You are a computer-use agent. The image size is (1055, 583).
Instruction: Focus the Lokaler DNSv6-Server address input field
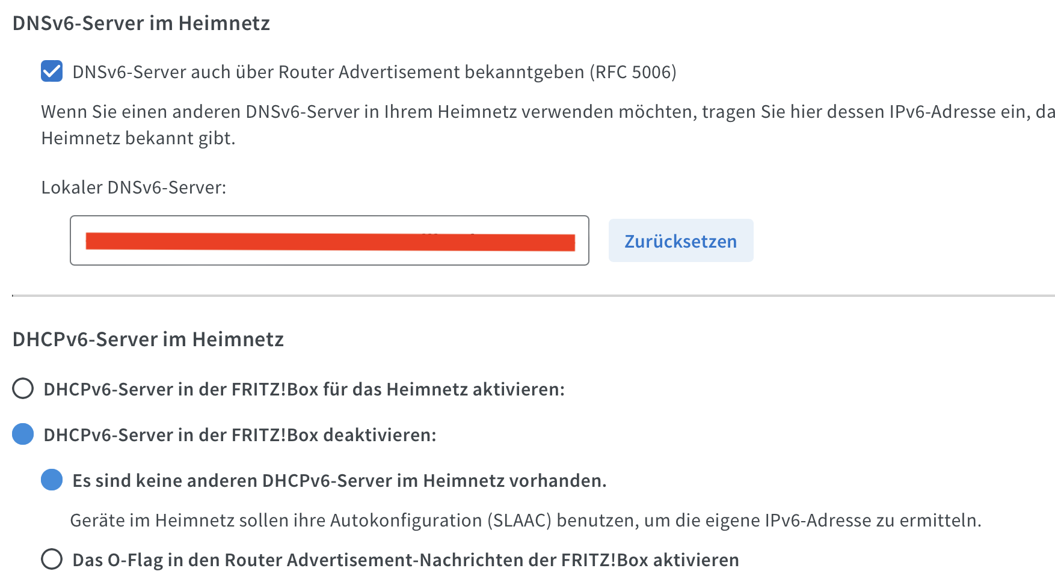point(330,240)
